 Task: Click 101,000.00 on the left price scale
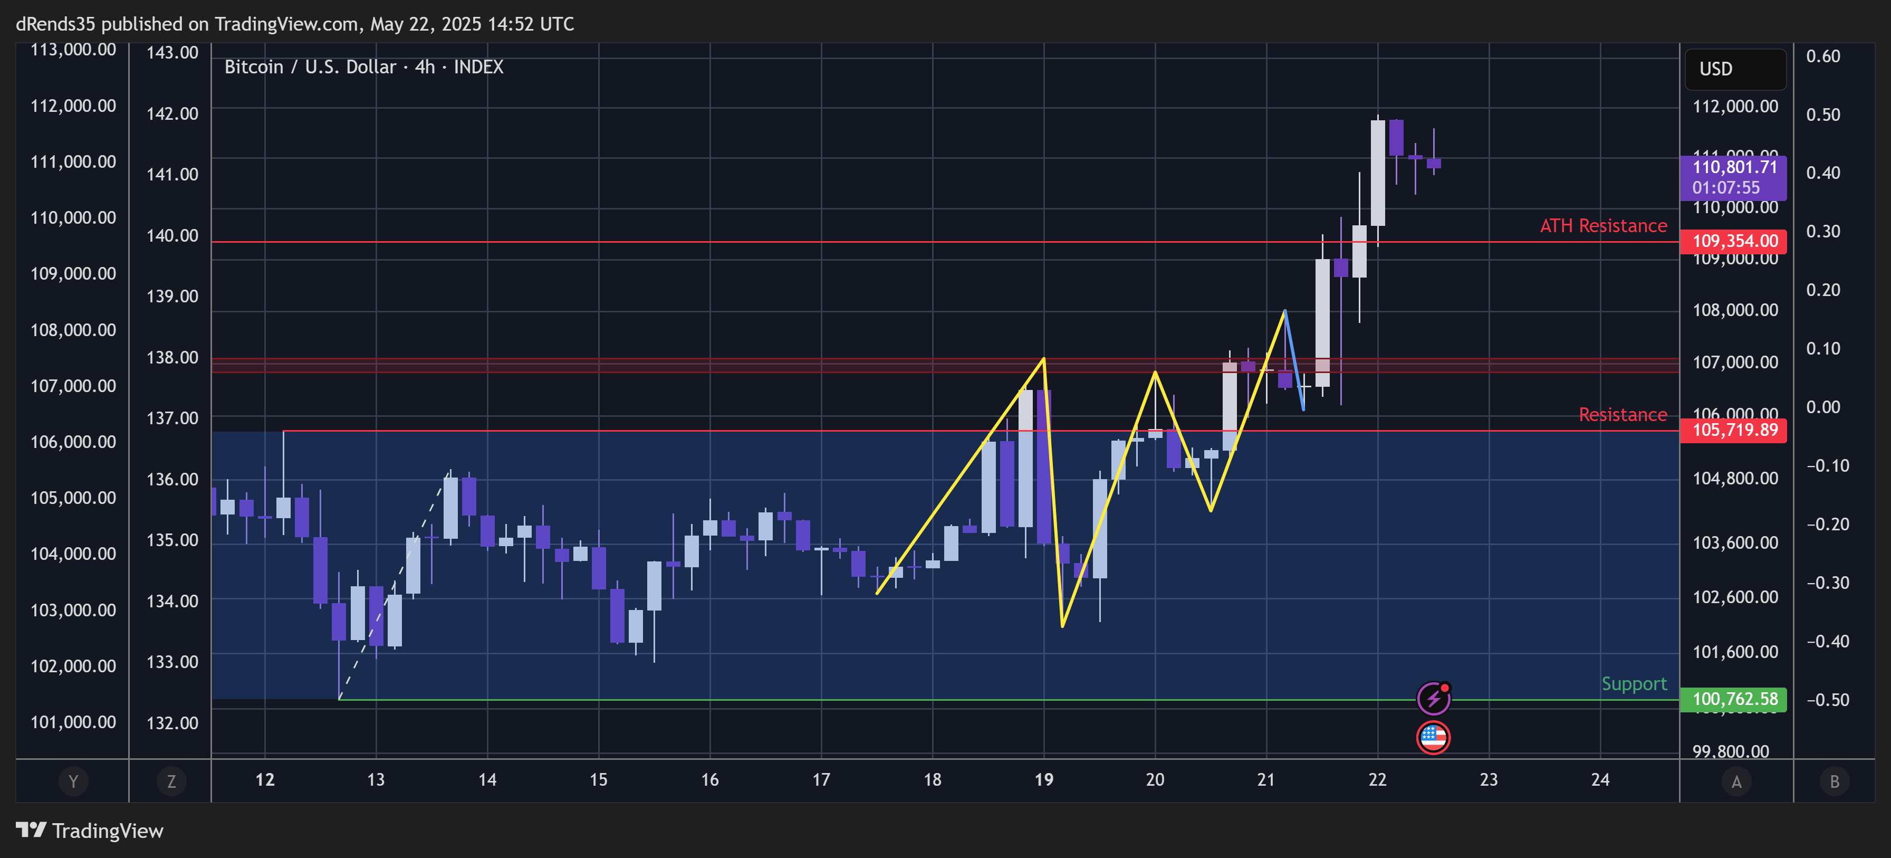[73, 722]
